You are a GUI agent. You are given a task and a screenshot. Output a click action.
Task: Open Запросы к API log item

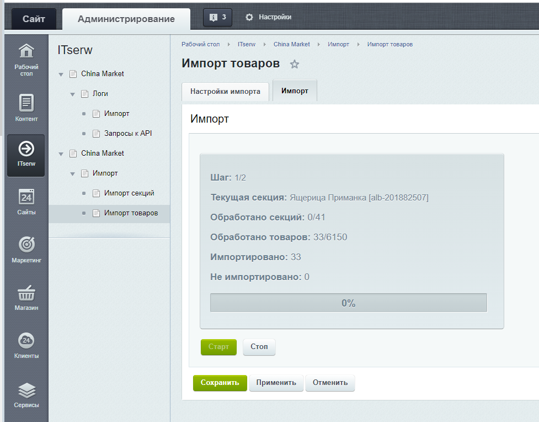coord(127,134)
